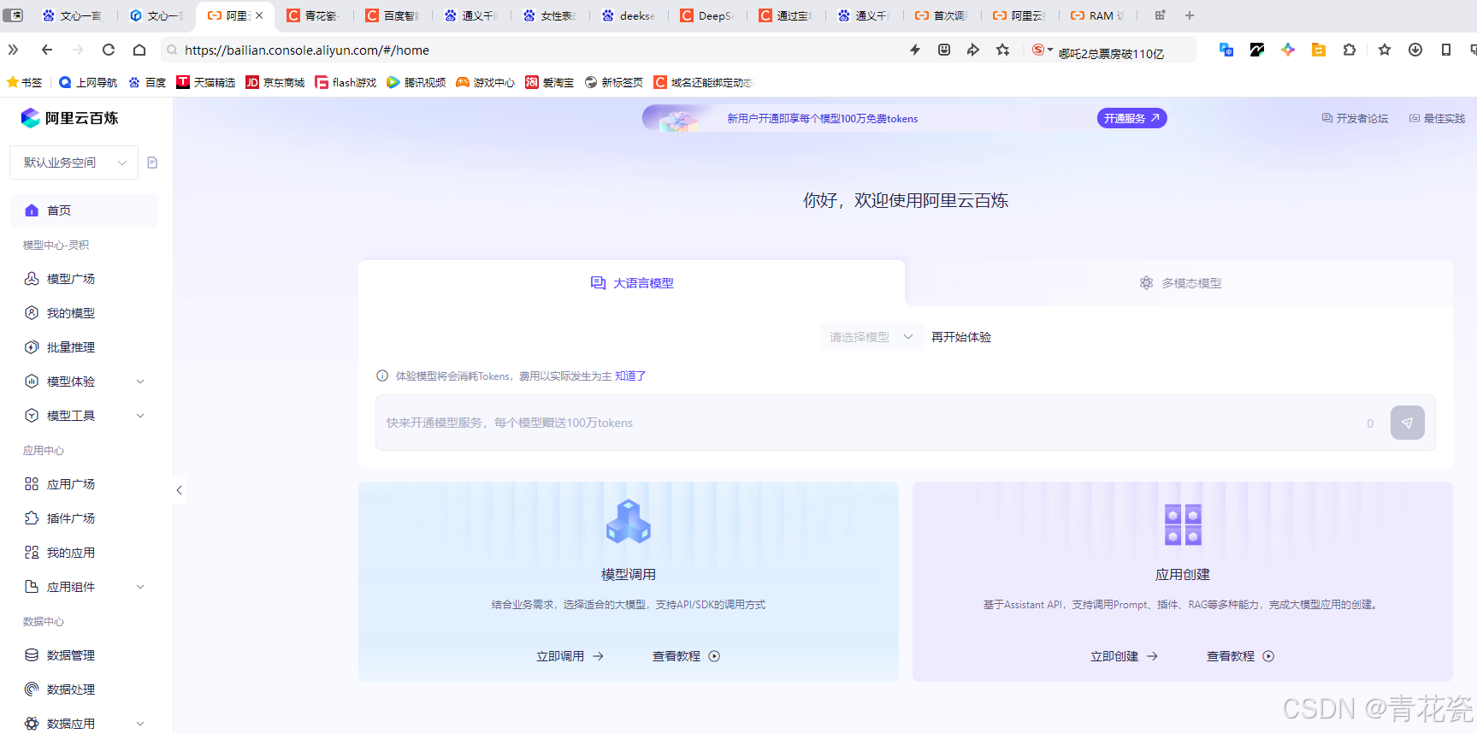This screenshot has width=1477, height=734.
Task: Bookmark the page with the star icon in the address bar
Action: pyautogui.click(x=1002, y=50)
